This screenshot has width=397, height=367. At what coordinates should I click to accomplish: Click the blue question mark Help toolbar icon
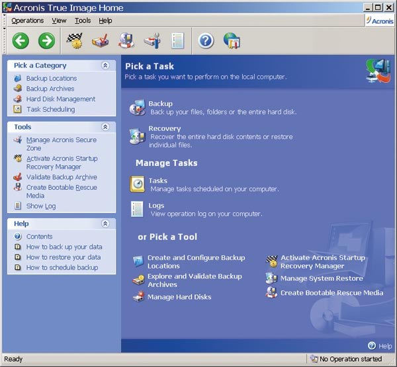pos(206,41)
